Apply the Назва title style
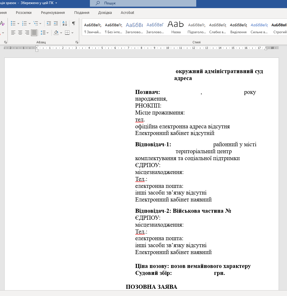 click(x=176, y=27)
